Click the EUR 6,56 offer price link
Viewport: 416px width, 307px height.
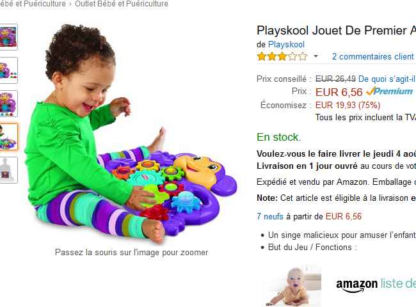(x=344, y=216)
